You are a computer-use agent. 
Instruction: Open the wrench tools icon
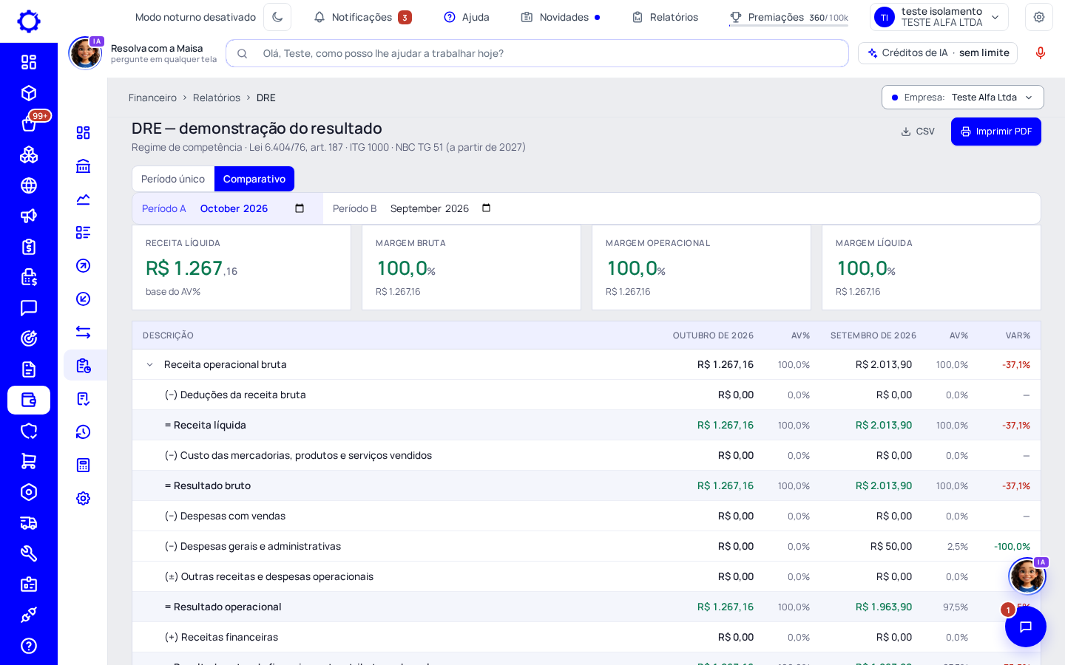[29, 553]
